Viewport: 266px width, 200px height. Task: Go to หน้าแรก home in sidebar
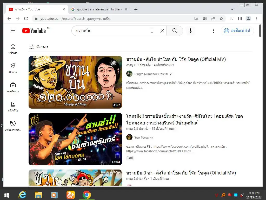click(13, 49)
